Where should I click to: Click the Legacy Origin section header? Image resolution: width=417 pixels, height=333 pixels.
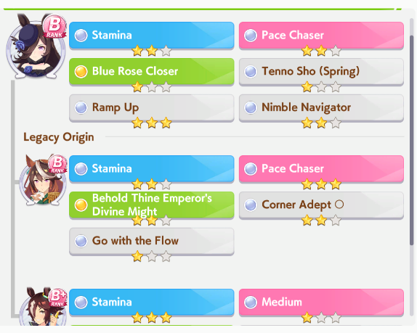[59, 137]
